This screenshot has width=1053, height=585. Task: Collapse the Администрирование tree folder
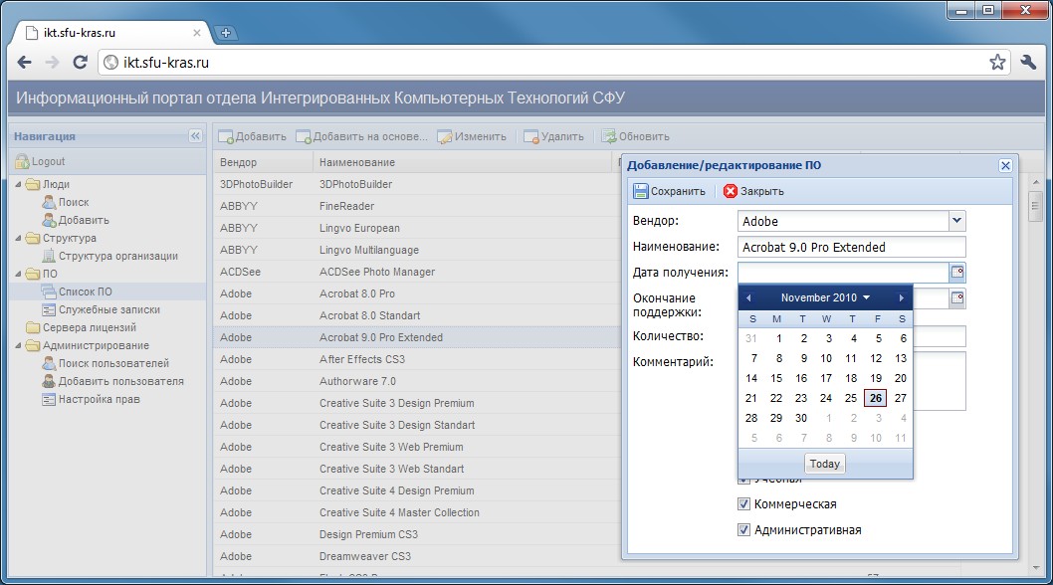tap(18, 345)
